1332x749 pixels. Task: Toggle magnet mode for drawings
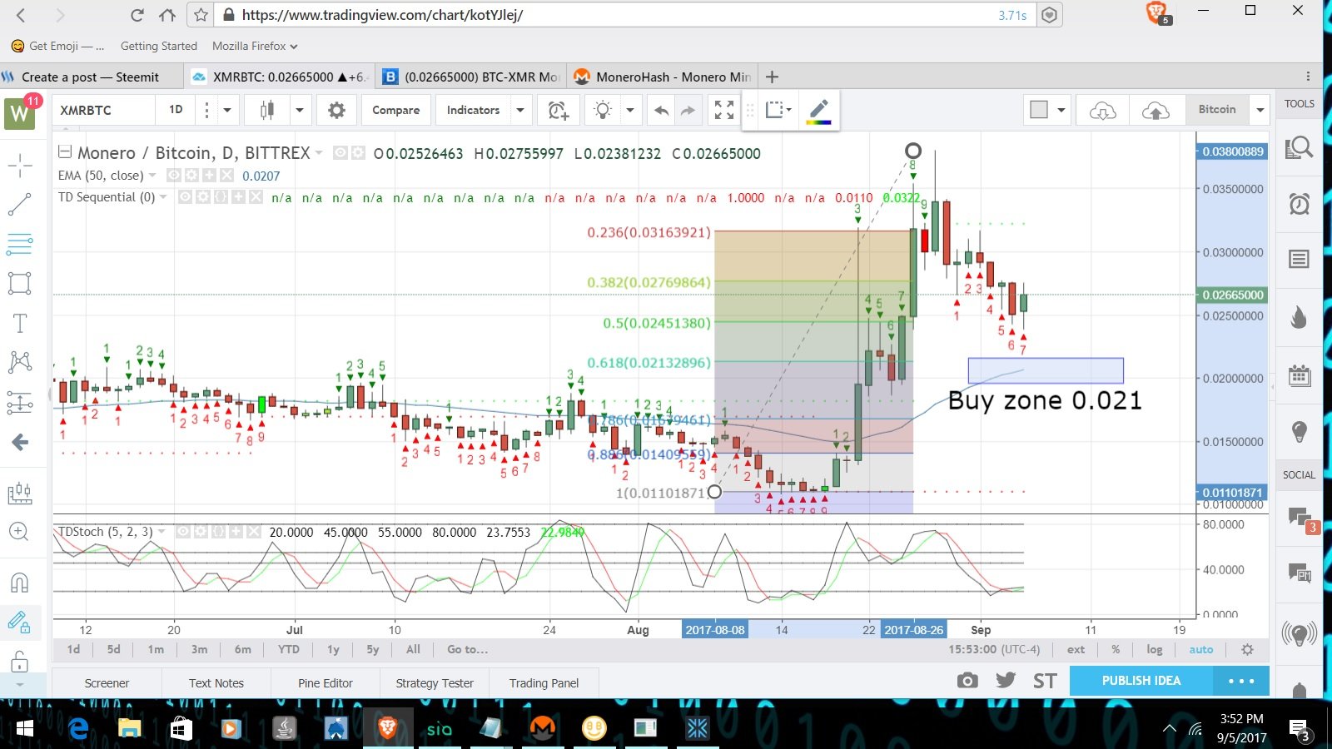tap(20, 582)
